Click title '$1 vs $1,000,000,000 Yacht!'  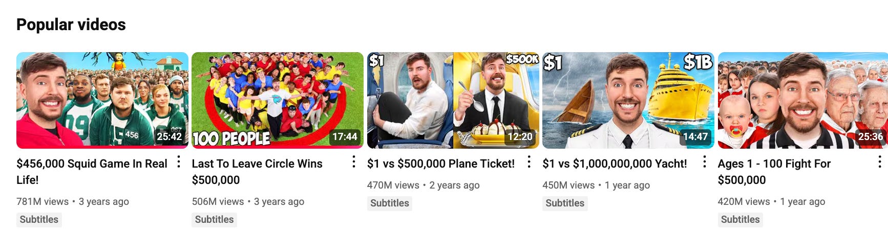click(x=615, y=164)
